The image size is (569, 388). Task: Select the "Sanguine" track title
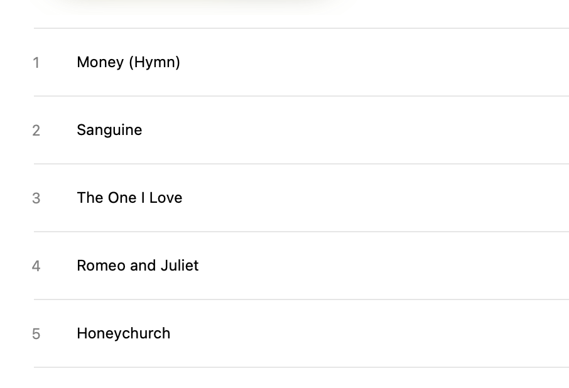click(109, 130)
